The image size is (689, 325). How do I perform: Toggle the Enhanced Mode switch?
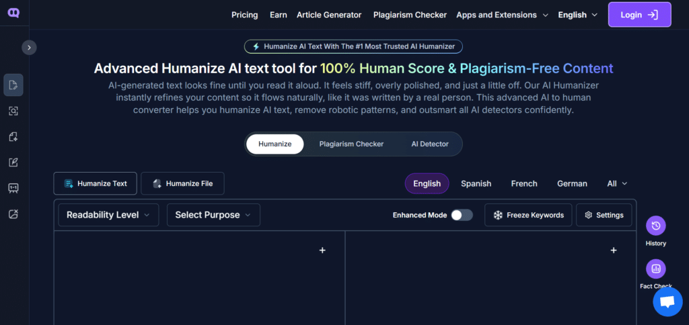[x=462, y=215]
